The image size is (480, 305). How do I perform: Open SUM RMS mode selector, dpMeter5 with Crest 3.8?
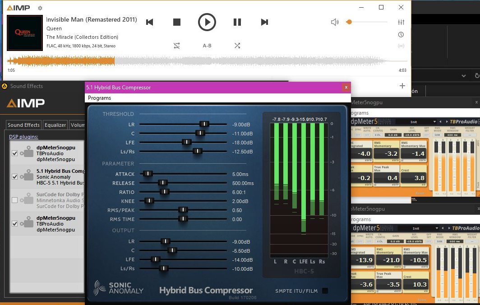pos(437,135)
